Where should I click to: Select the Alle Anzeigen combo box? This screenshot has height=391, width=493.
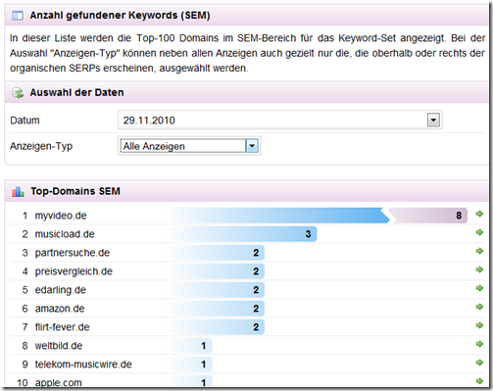coord(189,146)
